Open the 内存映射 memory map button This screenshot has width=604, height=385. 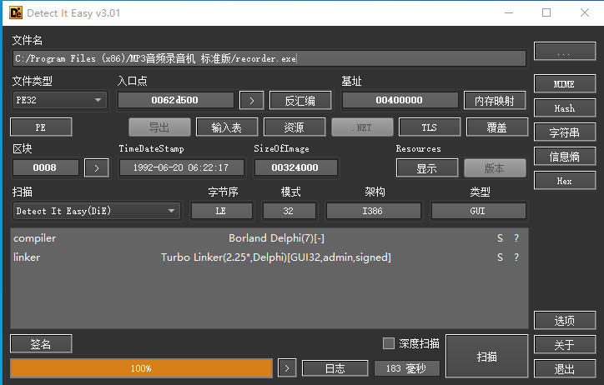[x=495, y=101]
